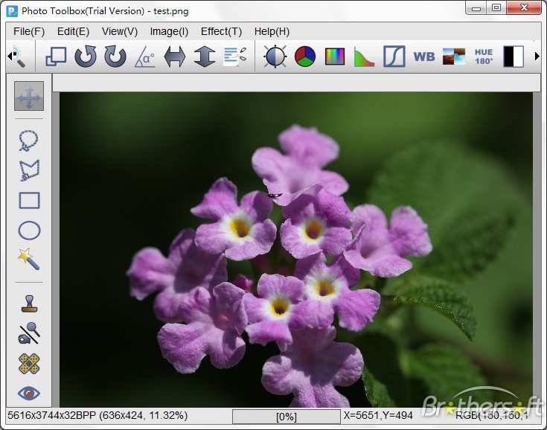This screenshot has width=547, height=430.
Task: Select the Polygon lasso tool
Action: tap(29, 170)
